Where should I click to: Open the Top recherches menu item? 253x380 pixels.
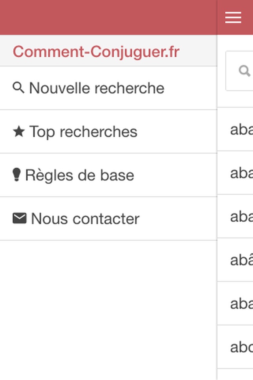(108, 131)
